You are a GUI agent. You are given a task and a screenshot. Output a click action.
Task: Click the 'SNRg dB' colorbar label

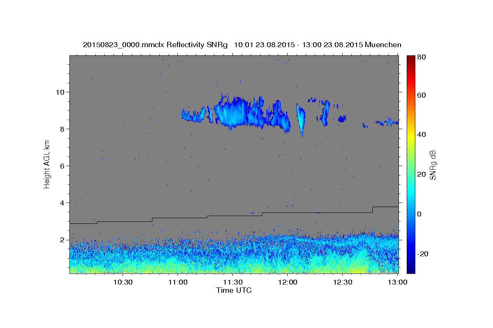coord(432,165)
